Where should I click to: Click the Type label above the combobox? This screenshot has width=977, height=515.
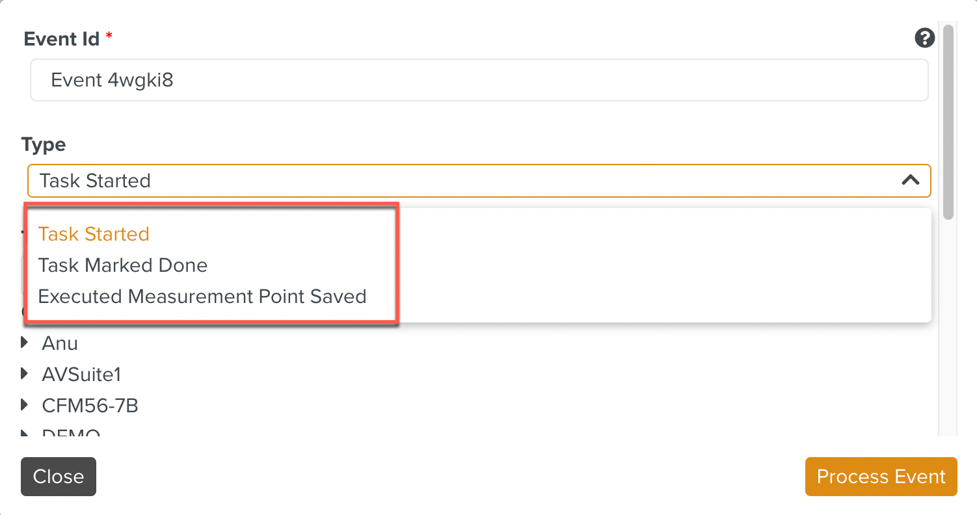tap(43, 144)
